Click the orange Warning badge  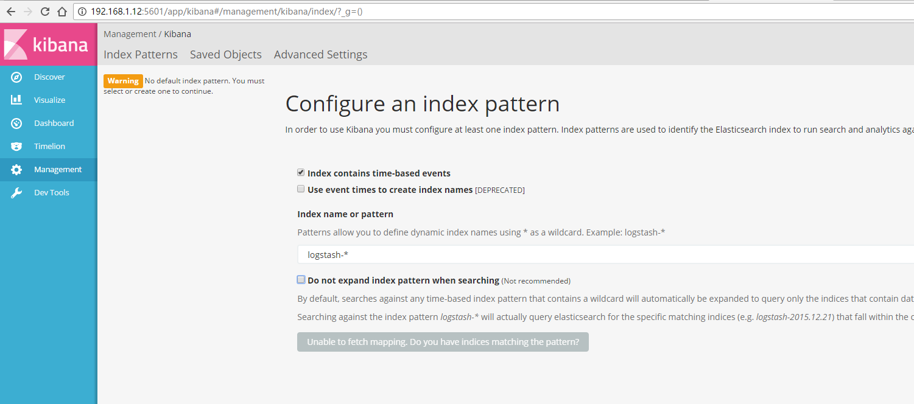coord(123,81)
